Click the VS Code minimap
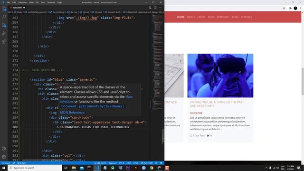 tap(157, 62)
